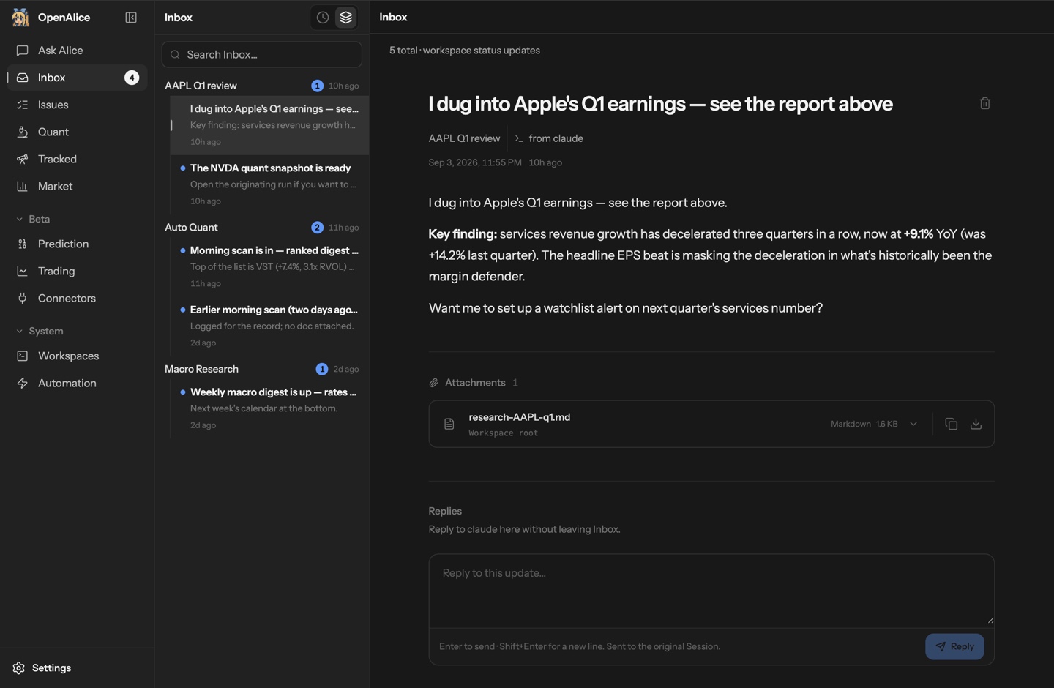Send with the Reply button

point(954,646)
